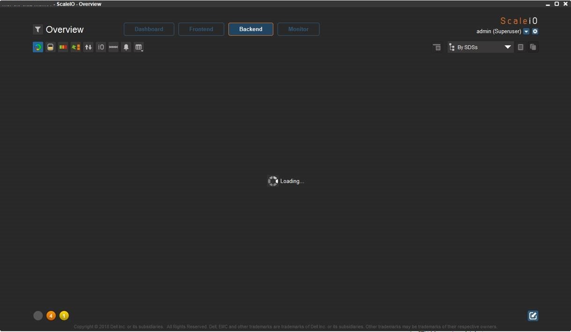Toggle the copy-to-clipboard icon on the right
The width and height of the screenshot is (571, 332).
pos(533,47)
